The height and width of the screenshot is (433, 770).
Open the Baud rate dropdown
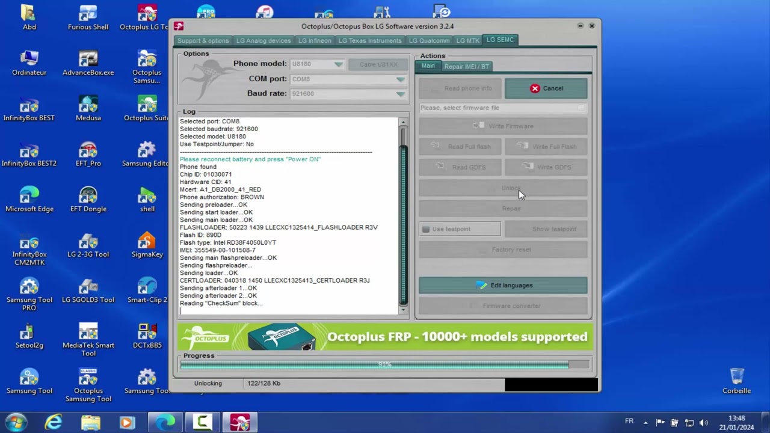(400, 94)
